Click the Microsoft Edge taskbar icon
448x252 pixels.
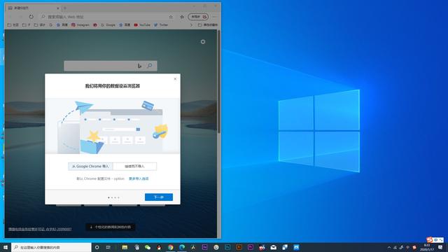click(182, 247)
